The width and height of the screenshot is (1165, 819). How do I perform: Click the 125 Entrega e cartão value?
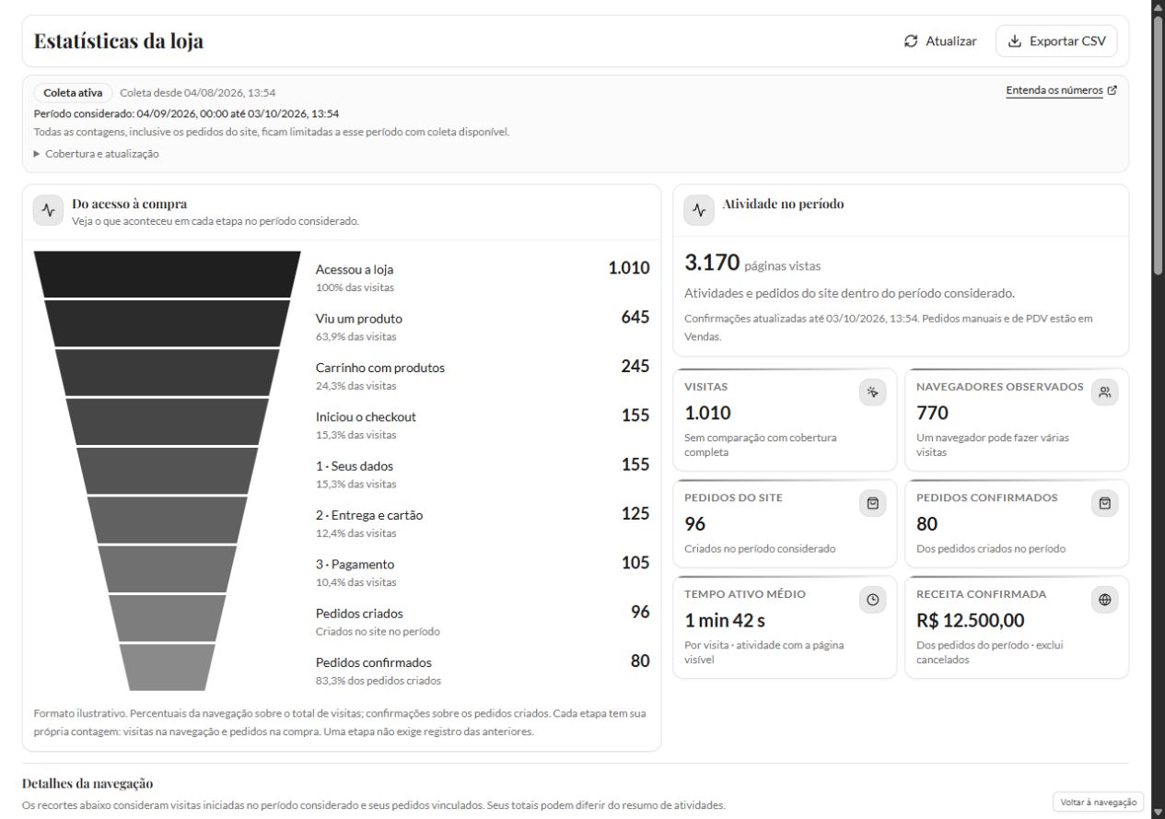(635, 513)
